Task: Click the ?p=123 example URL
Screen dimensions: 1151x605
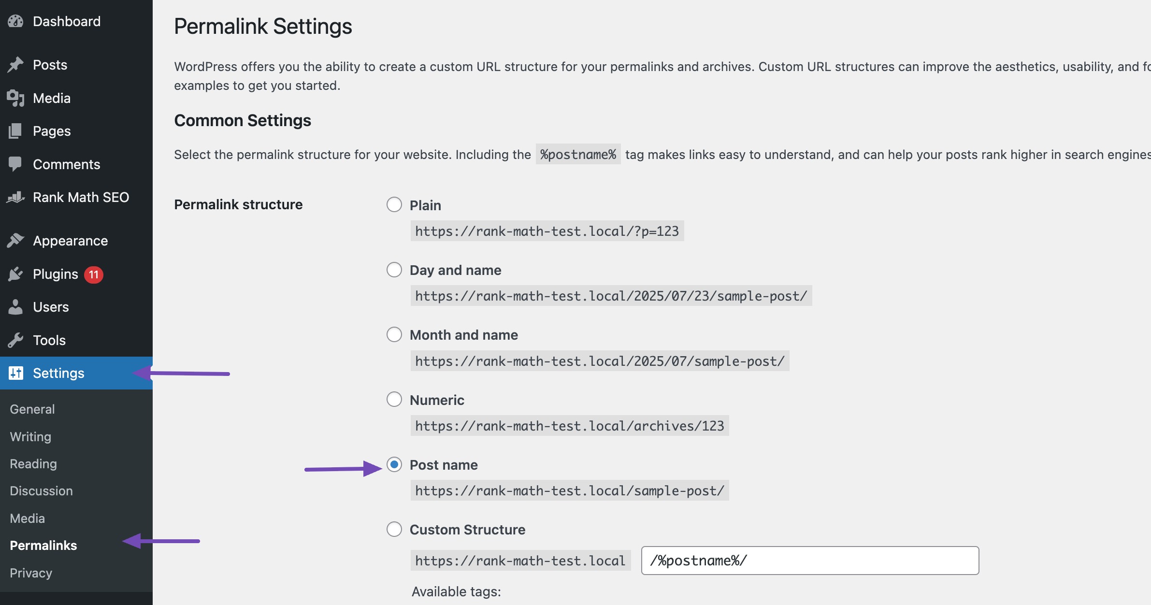Action: tap(547, 231)
